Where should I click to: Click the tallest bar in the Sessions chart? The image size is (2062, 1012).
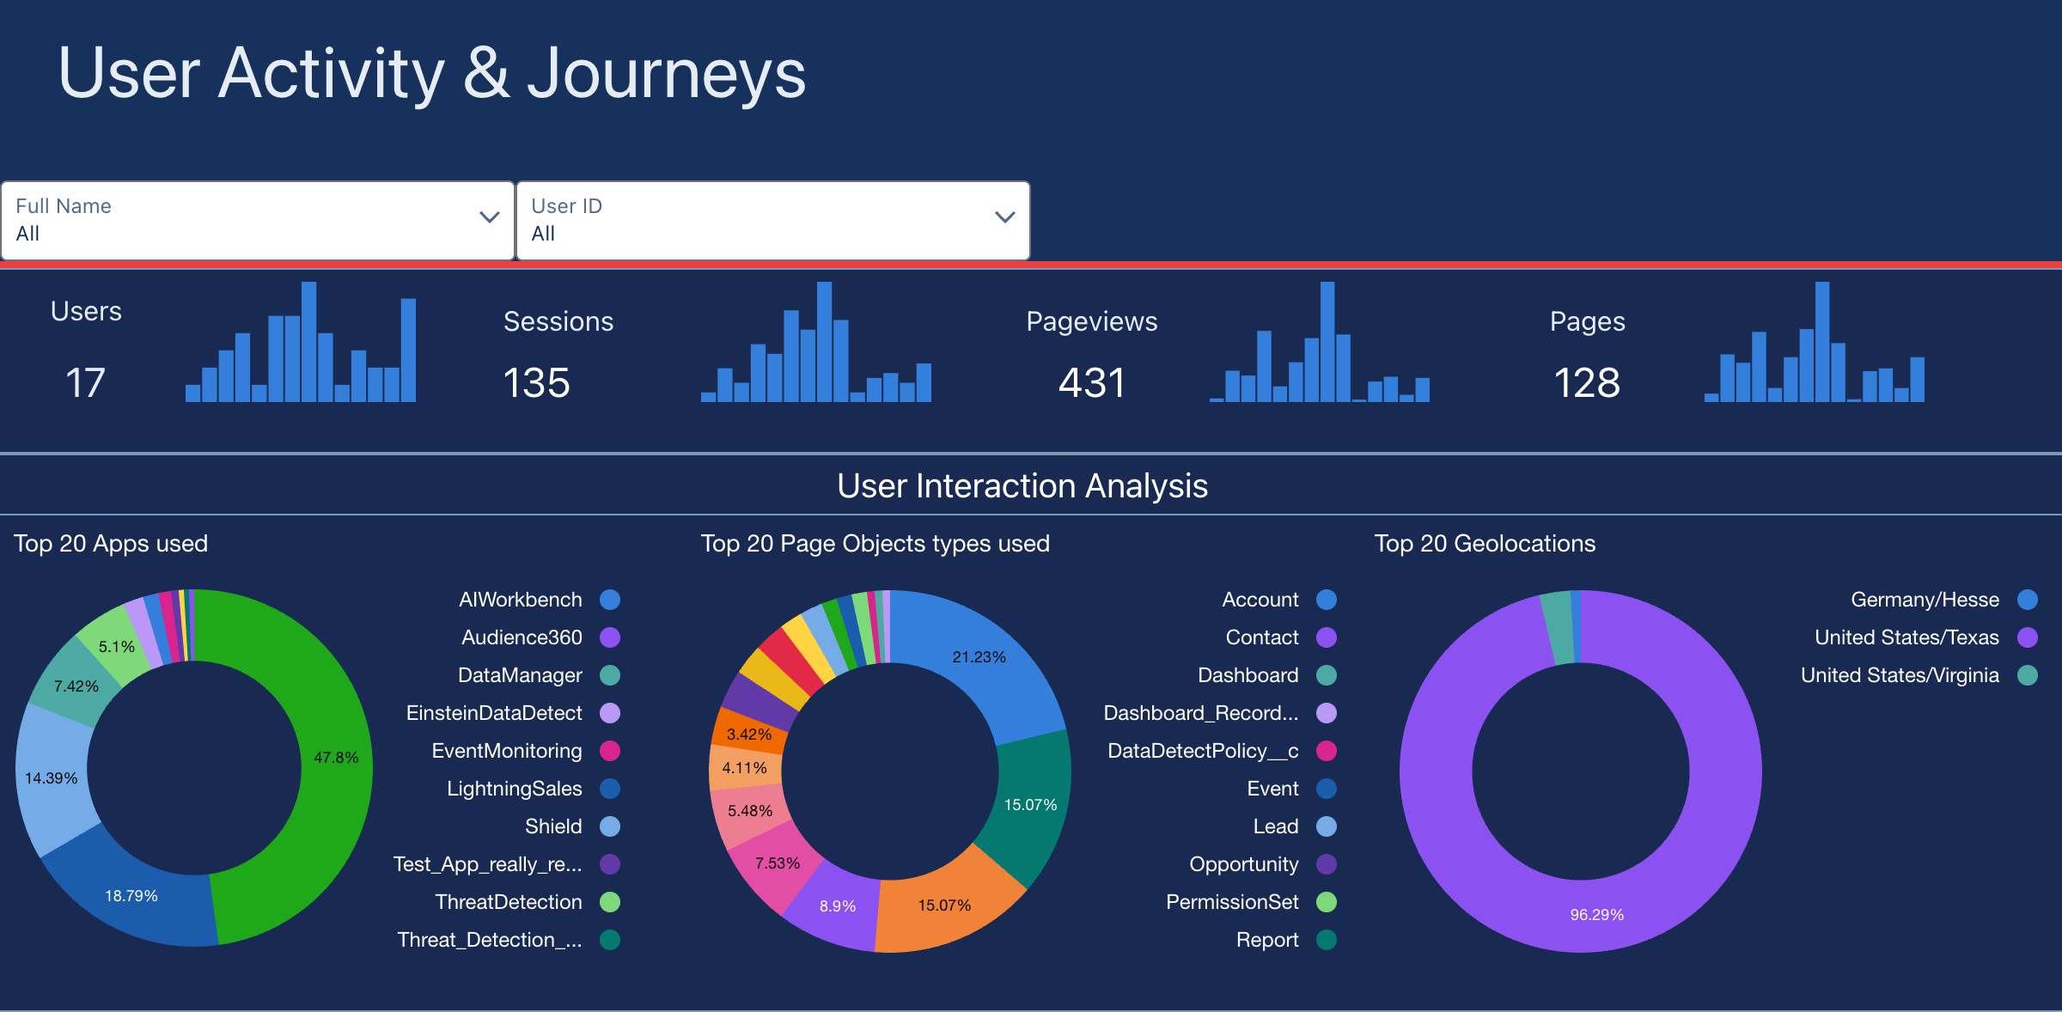click(825, 342)
